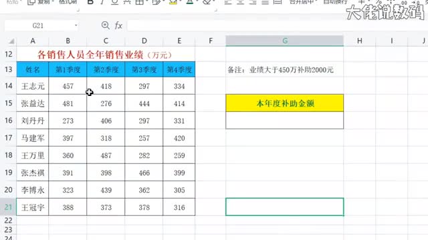Select column D header
The image size is (428, 240).
click(x=144, y=41)
